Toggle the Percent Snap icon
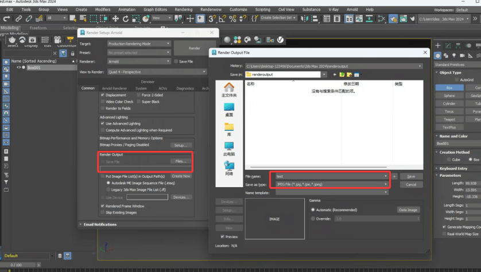Screen dimensions: 481x272 [x=232, y=19]
